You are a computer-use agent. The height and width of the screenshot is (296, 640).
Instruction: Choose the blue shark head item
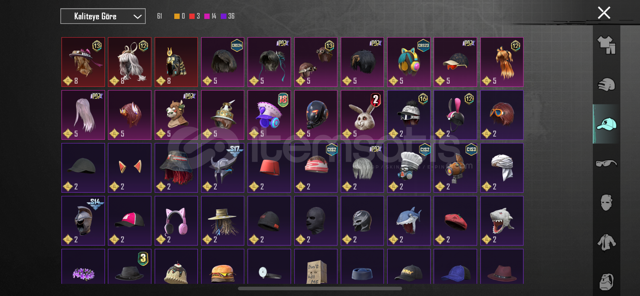point(409,221)
